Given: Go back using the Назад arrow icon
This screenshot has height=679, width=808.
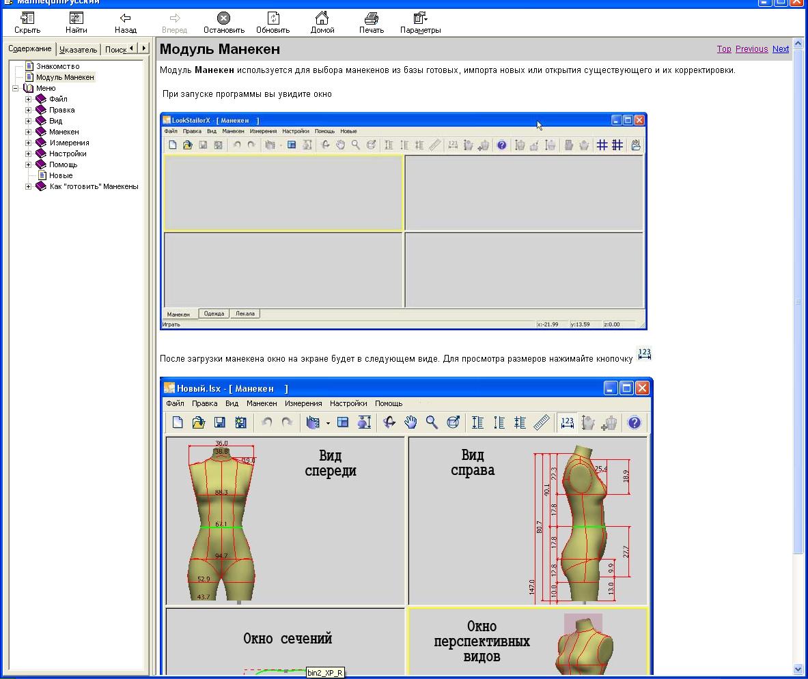Looking at the screenshot, I should click(125, 18).
